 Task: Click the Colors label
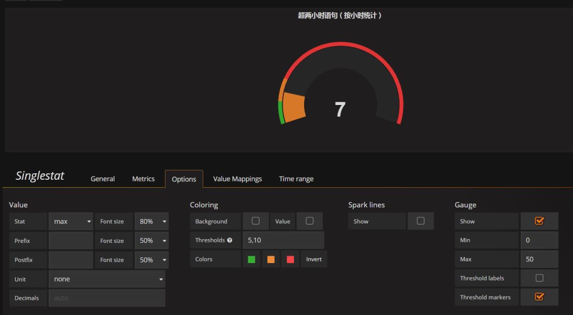[204, 259]
